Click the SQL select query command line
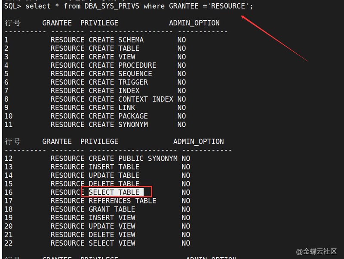The height and width of the screenshot is (259, 344). (129, 6)
